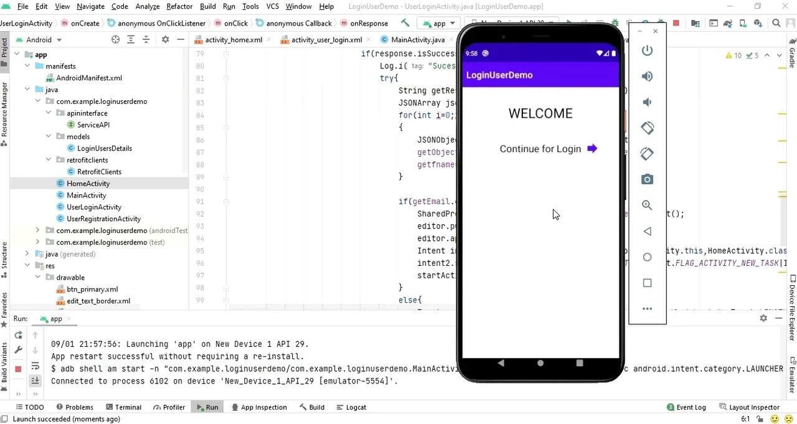
Task: Toggle scroll to end in Run output
Action: (35, 380)
